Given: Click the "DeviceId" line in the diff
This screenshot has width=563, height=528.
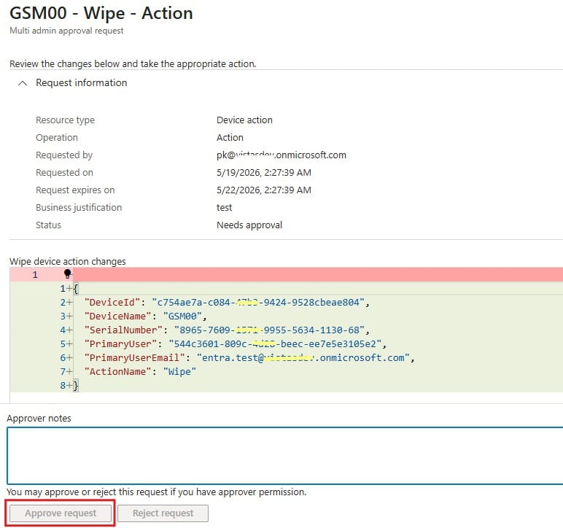Looking at the screenshot, I should (x=227, y=302).
